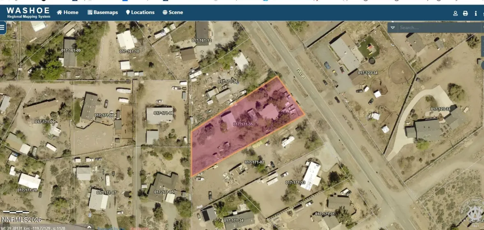Click the print icon
Image resolution: width=484 pixels, height=230 pixels.
[466, 13]
